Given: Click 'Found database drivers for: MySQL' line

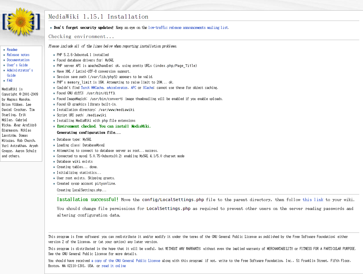Looking at the screenshot, I should click(x=85, y=60).
